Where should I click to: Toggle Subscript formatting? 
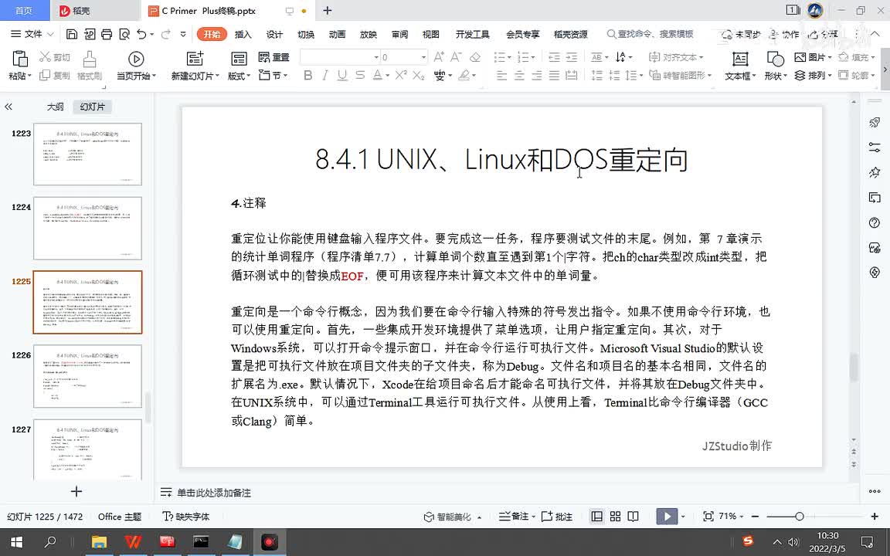[419, 75]
